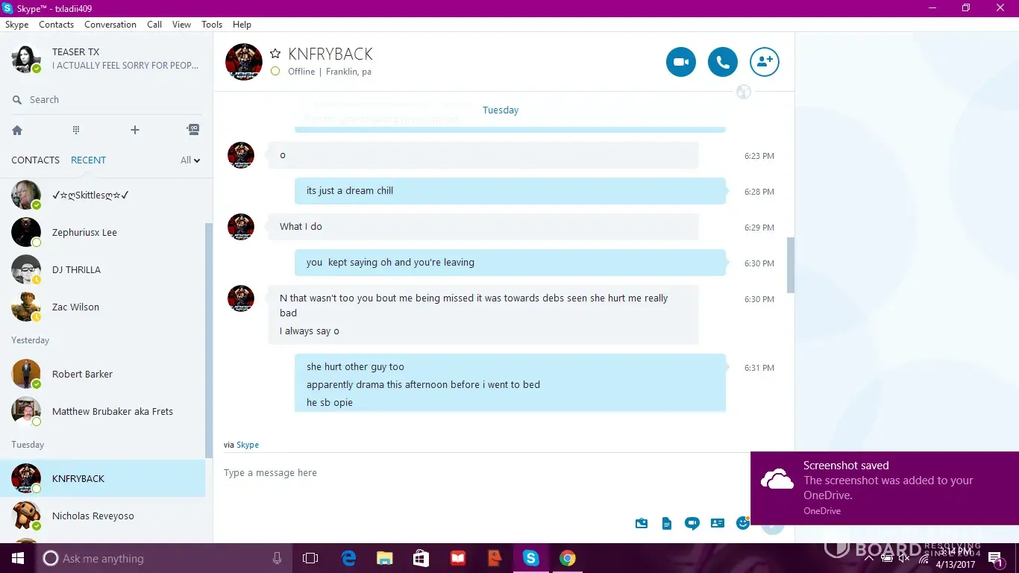The height and width of the screenshot is (573, 1019).
Task: Open Nicholas Reveyoso conversation
Action: pos(103,516)
